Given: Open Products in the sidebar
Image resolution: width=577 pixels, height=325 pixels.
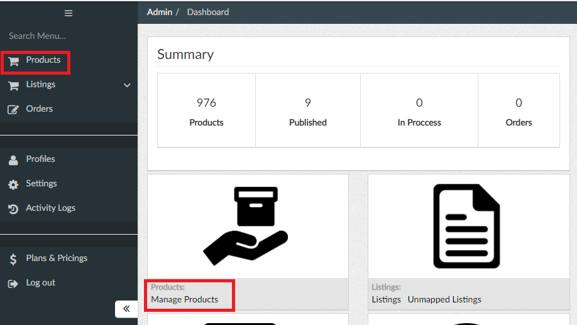Looking at the screenshot, I should (43, 60).
